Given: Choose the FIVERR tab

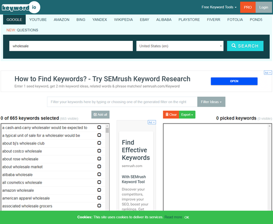Looking at the screenshot, I should [213, 20].
